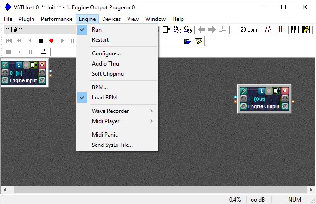Click the 0.4% CPU load status entry
This screenshot has width=316, height=204.
point(235,200)
